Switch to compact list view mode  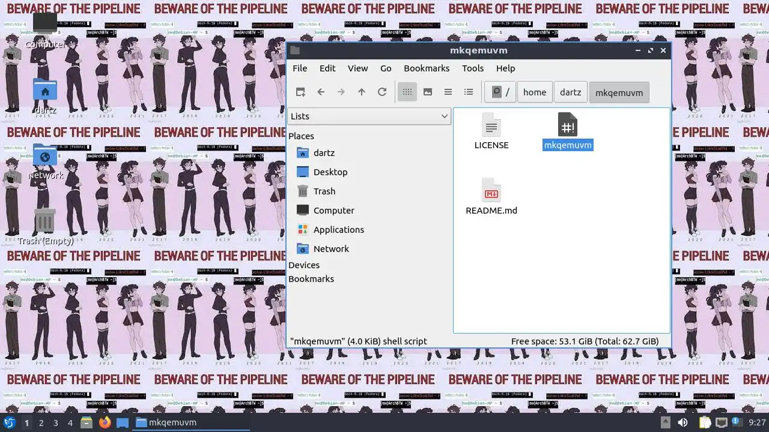pos(448,92)
